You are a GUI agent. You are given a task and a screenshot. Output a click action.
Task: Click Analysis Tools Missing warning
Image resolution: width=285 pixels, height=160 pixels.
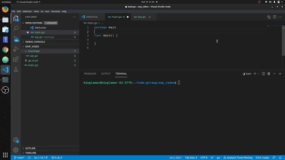click(x=238, y=158)
